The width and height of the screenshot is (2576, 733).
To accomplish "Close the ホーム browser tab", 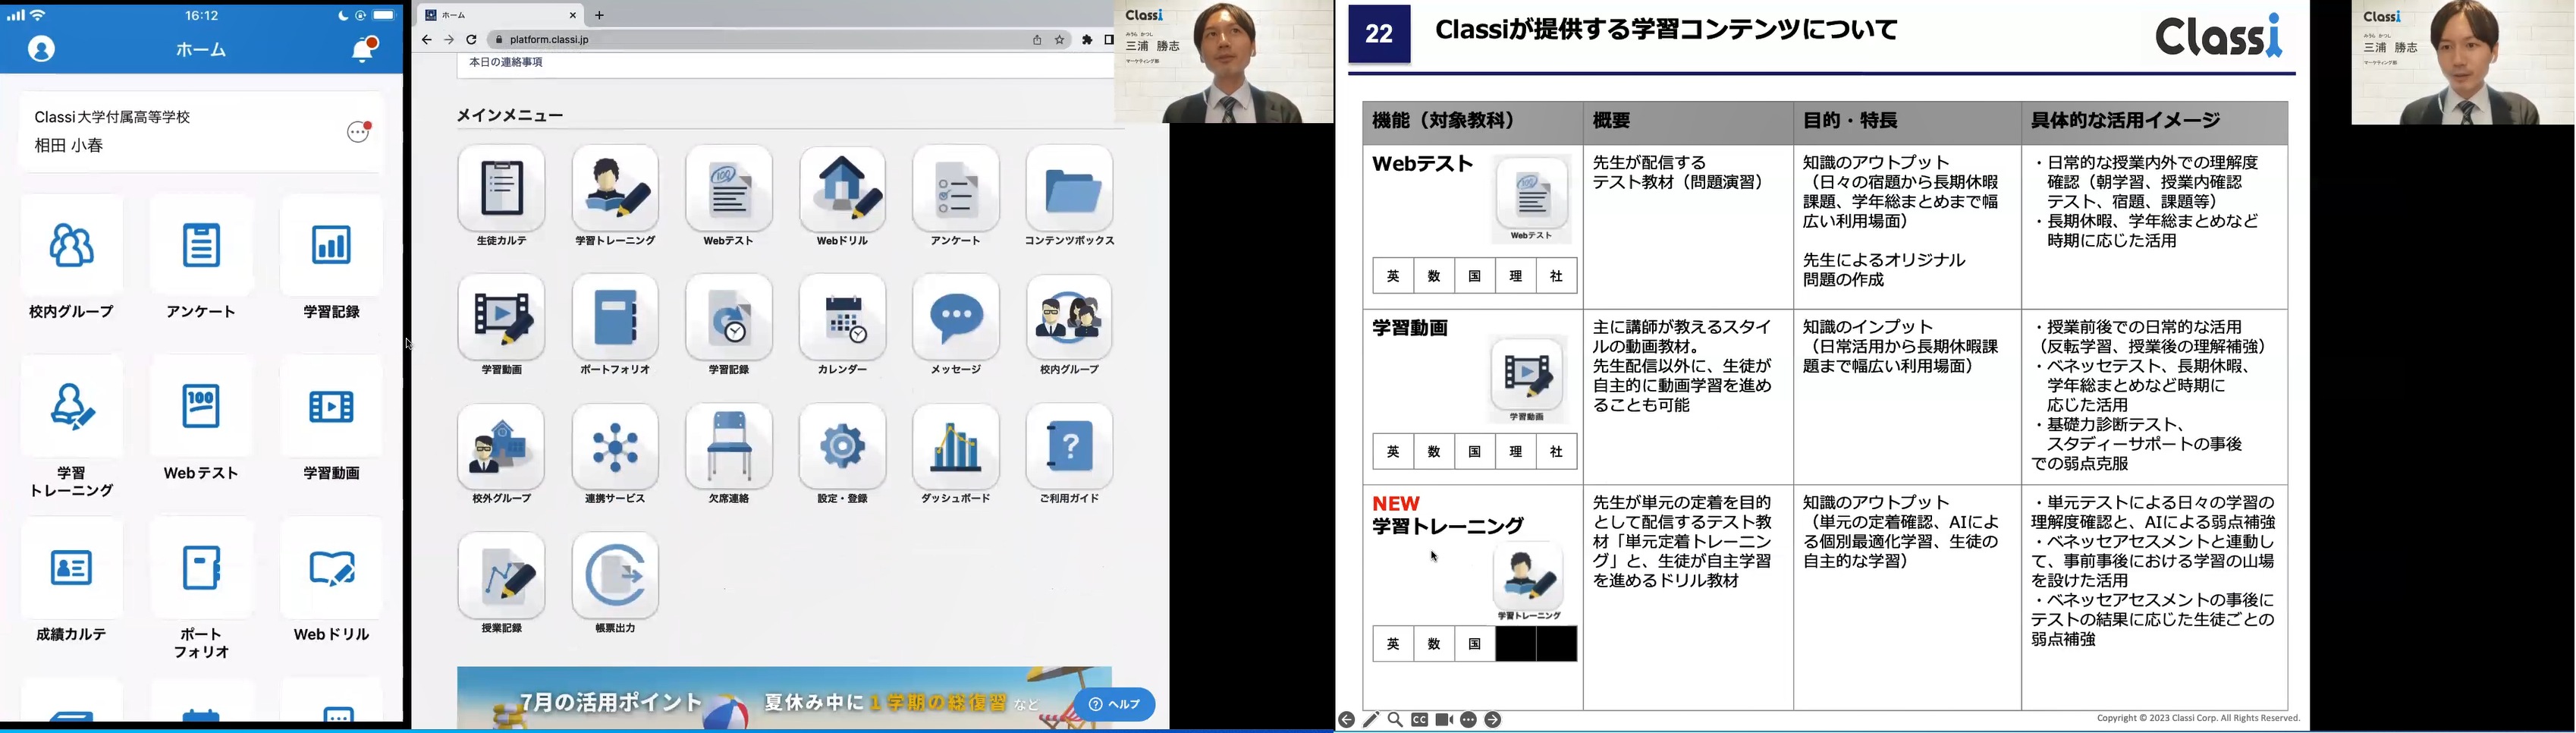I will (x=573, y=15).
